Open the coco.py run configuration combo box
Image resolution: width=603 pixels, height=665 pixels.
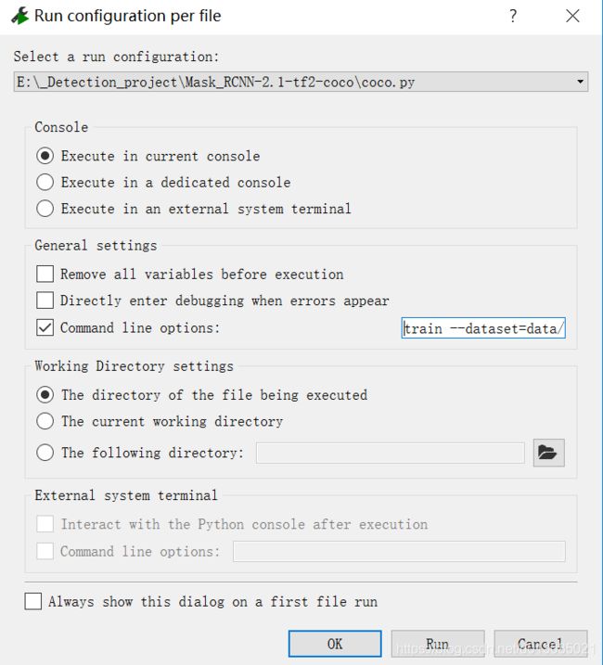pos(301,82)
